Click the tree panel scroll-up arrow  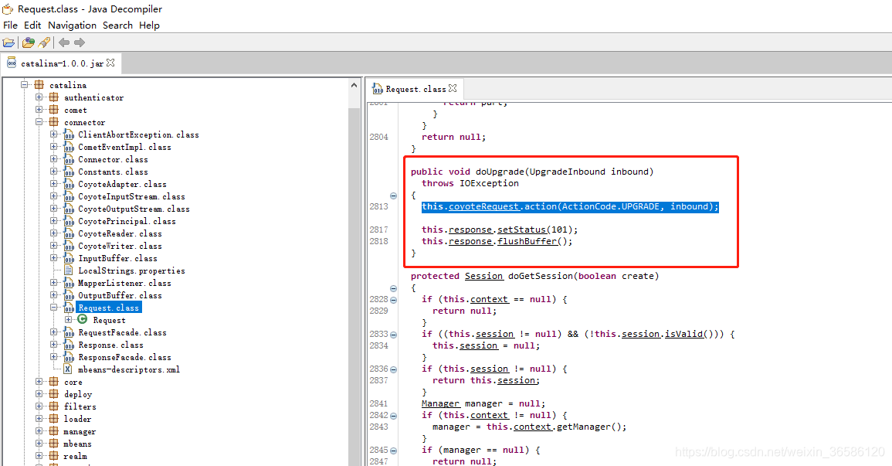(354, 85)
